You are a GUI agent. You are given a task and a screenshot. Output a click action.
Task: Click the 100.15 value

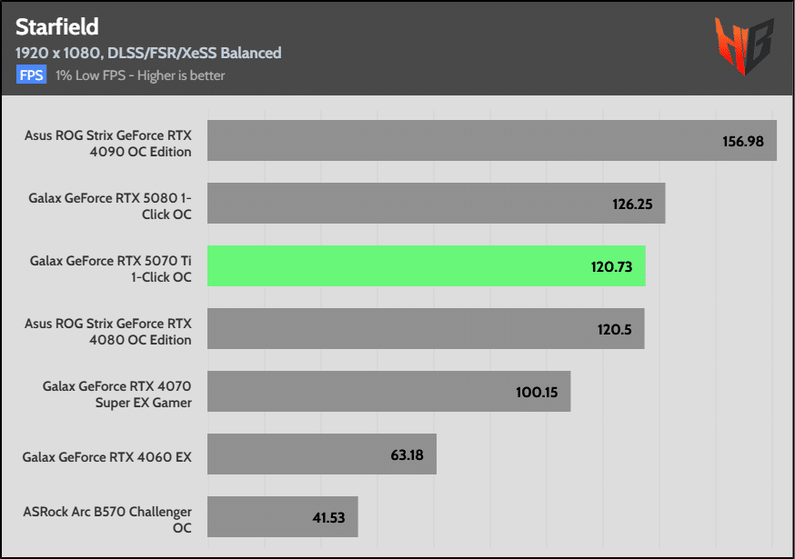point(537,393)
